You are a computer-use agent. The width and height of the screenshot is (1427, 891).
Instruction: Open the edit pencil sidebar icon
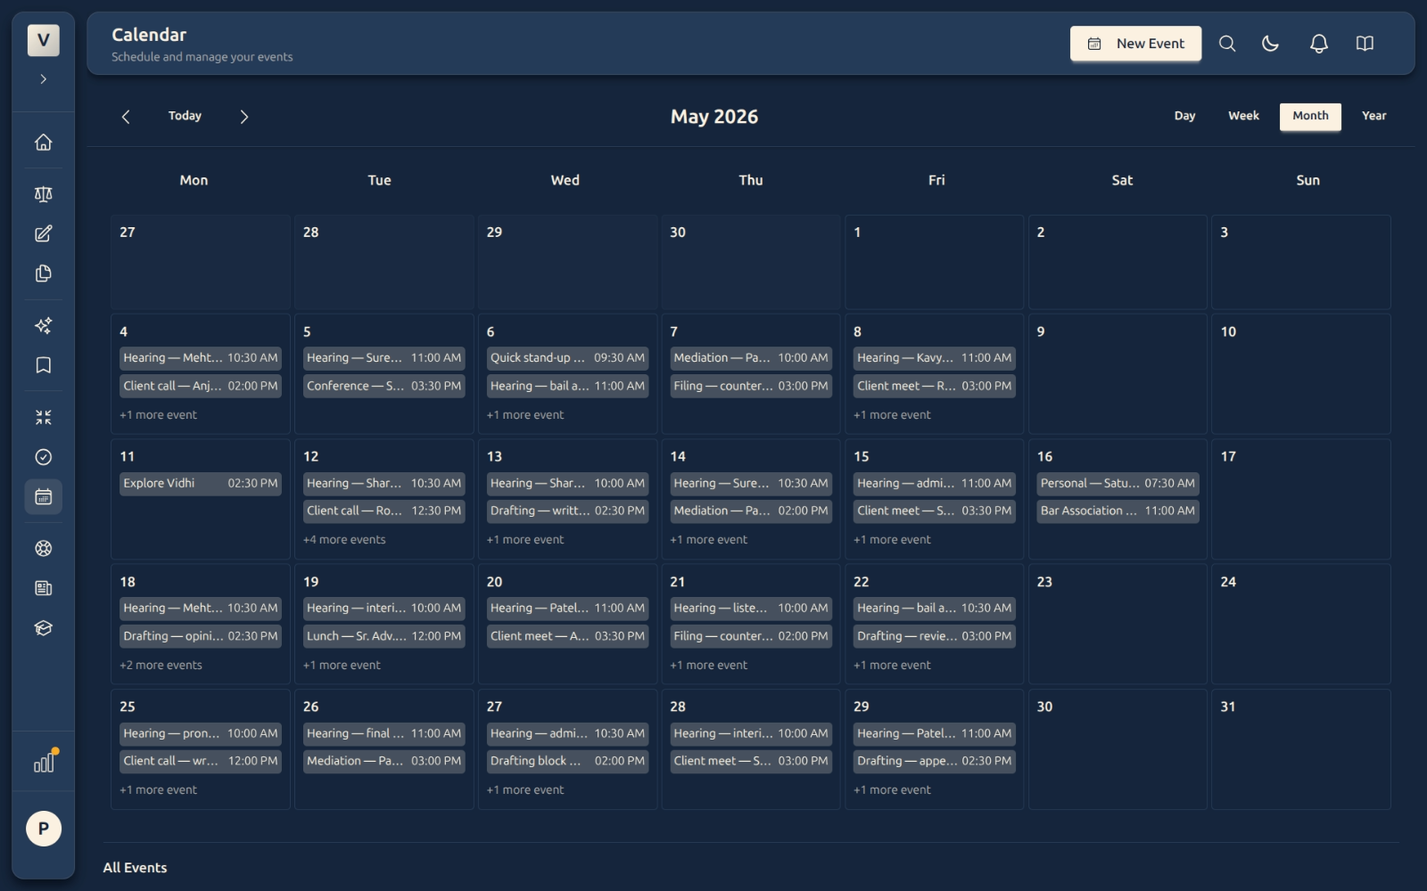[x=43, y=233]
